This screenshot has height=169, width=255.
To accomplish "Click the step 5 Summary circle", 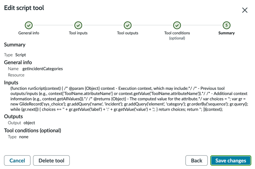I will coord(226,25).
